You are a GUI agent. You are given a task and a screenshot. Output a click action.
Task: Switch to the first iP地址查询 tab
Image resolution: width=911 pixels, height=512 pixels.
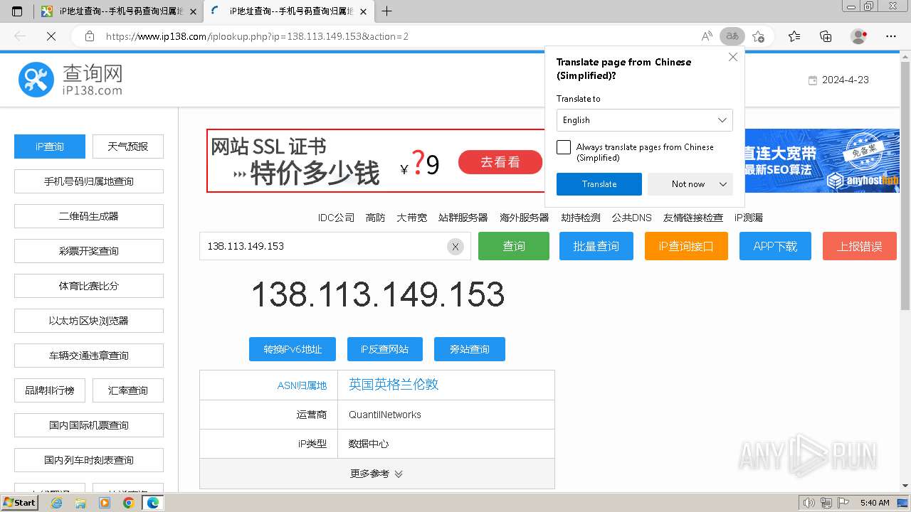tap(119, 11)
